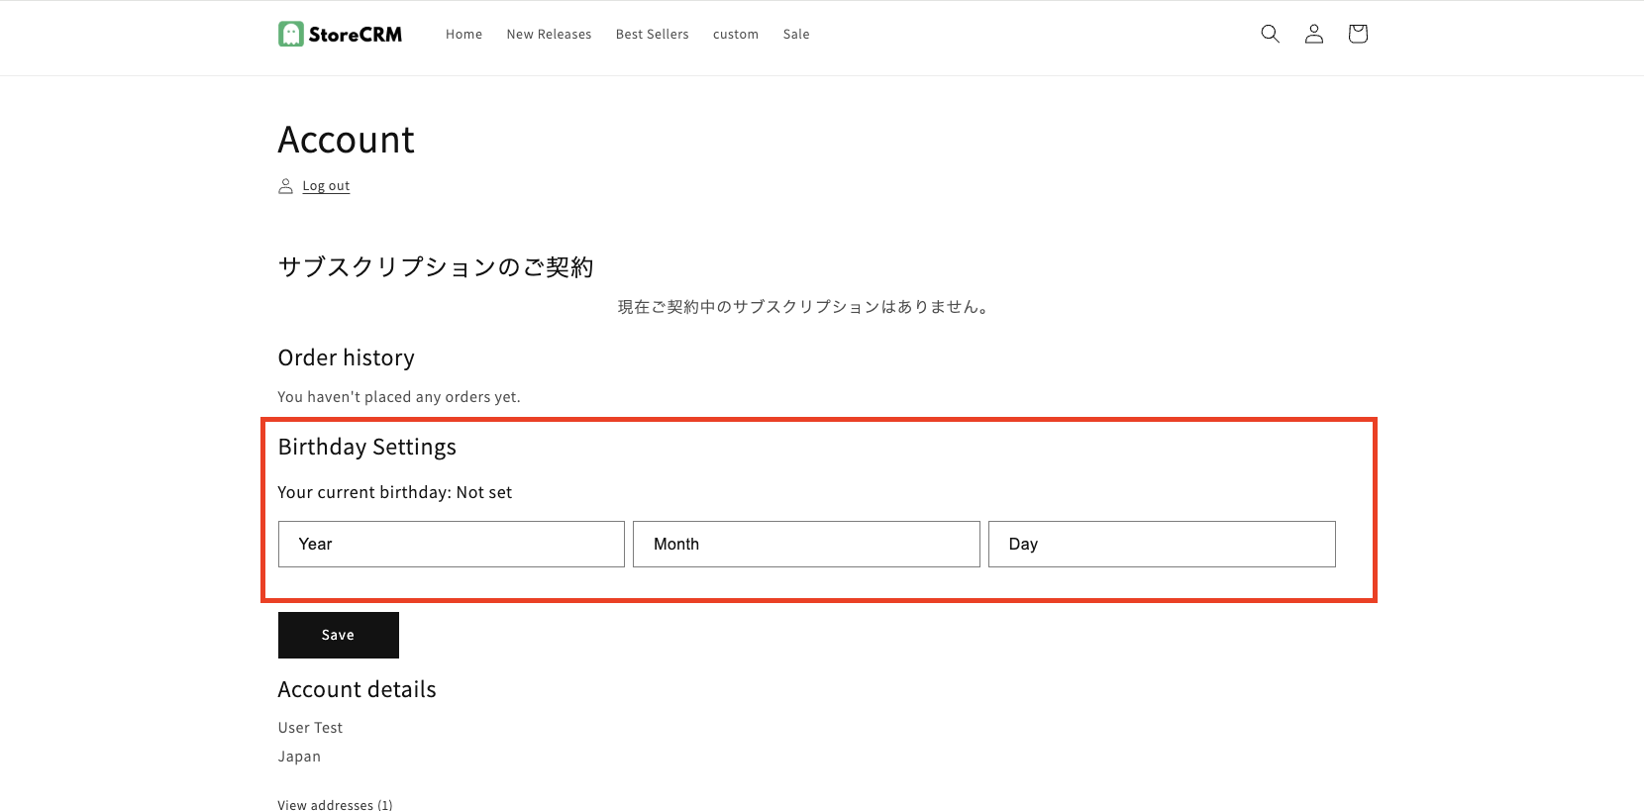The width and height of the screenshot is (1644, 811).
Task: Open the account person icon in header
Action: point(1313,34)
